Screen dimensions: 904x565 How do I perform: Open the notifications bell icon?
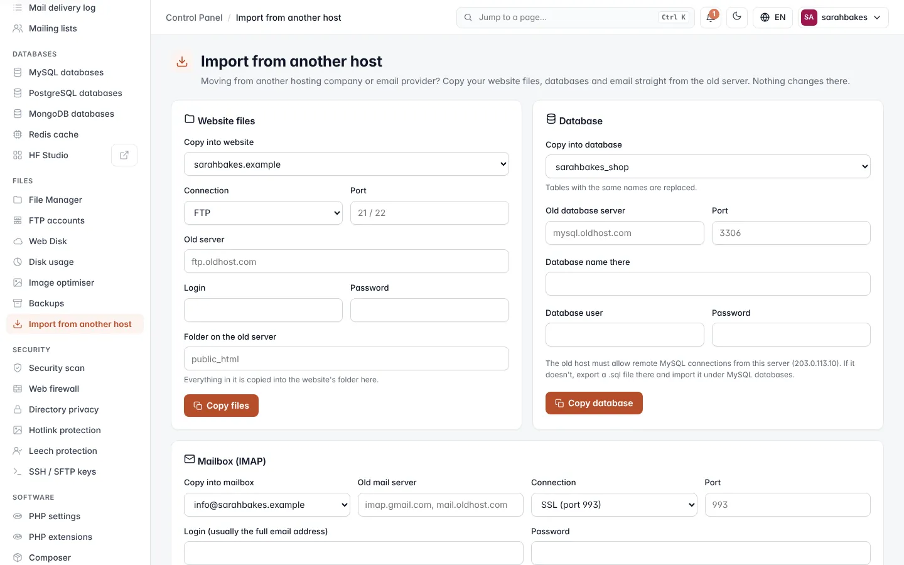point(711,18)
